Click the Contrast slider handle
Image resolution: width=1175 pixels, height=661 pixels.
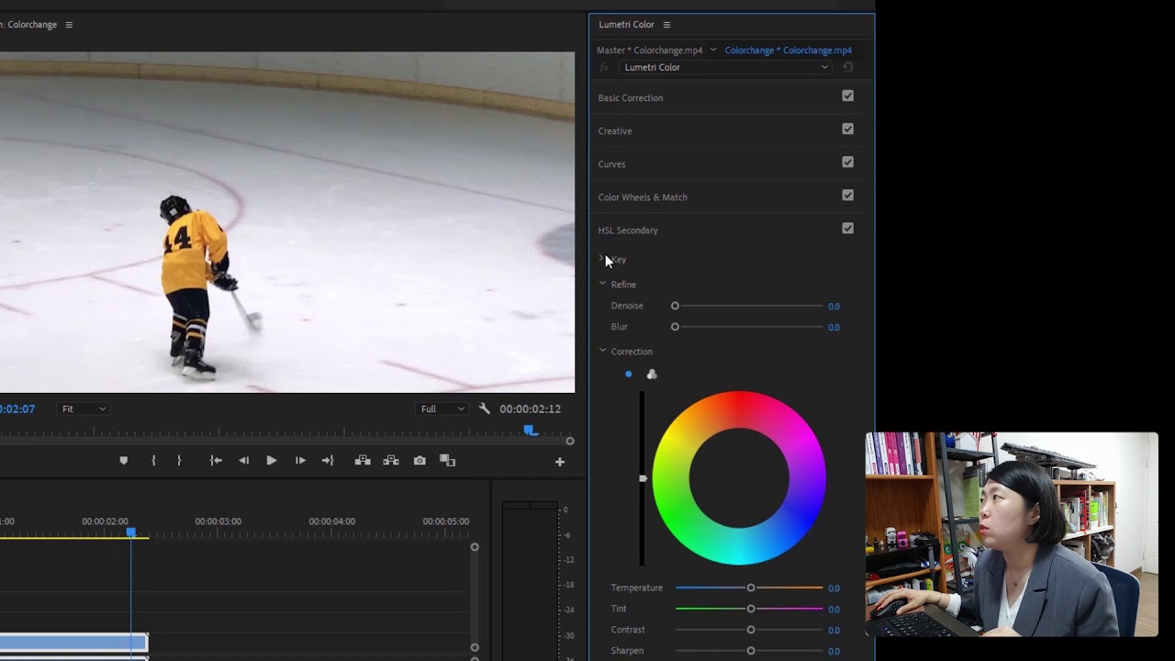[x=751, y=630]
